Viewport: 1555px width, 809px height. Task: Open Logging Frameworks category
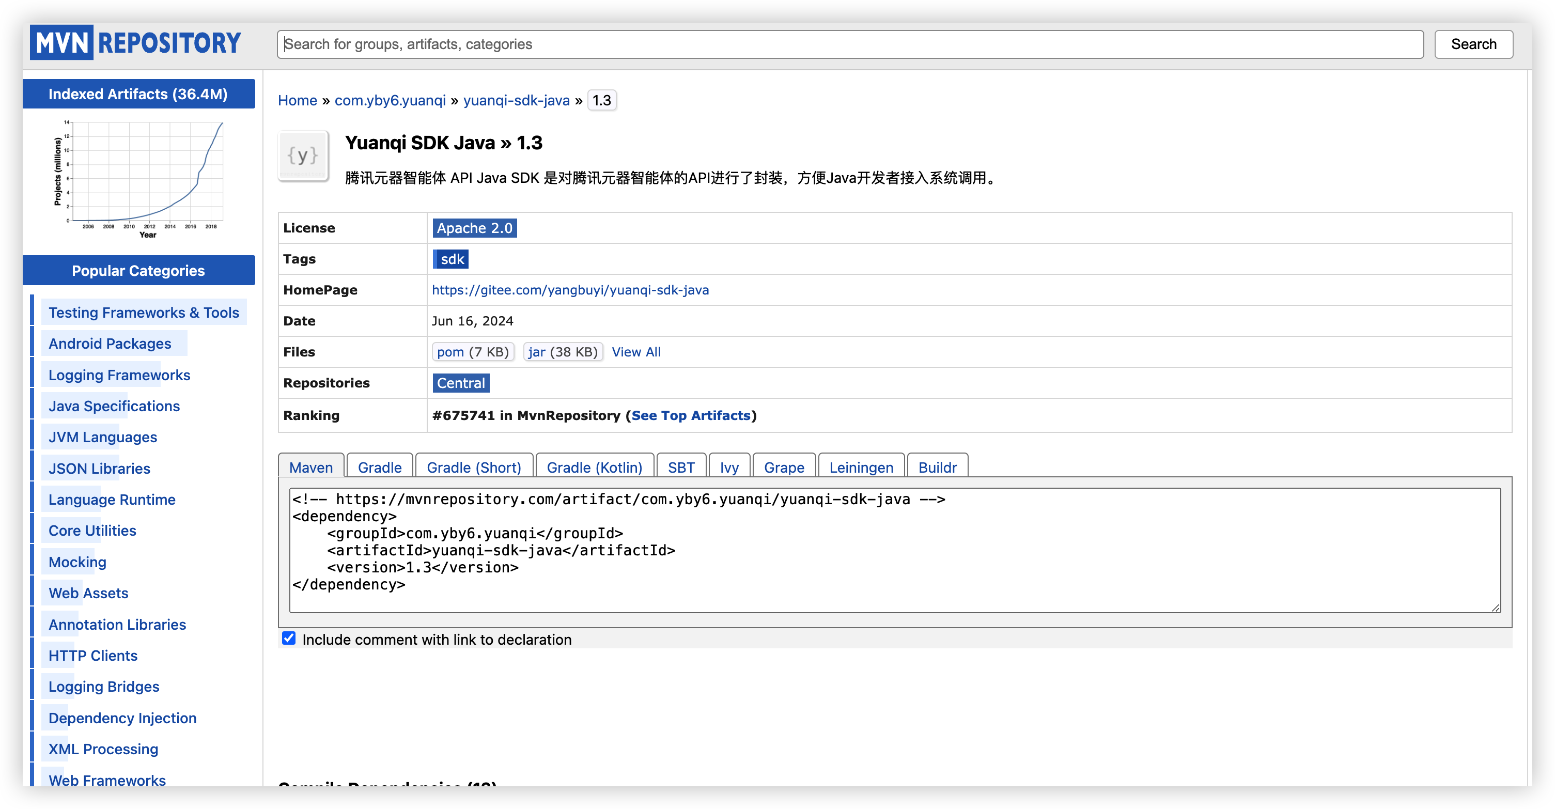pyautogui.click(x=119, y=375)
